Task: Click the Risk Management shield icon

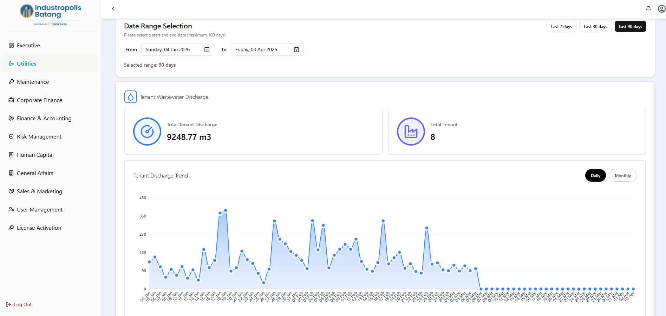Action: click(11, 136)
